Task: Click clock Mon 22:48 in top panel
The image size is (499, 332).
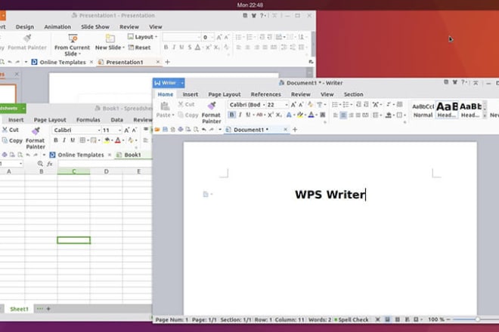Action: coord(249,5)
